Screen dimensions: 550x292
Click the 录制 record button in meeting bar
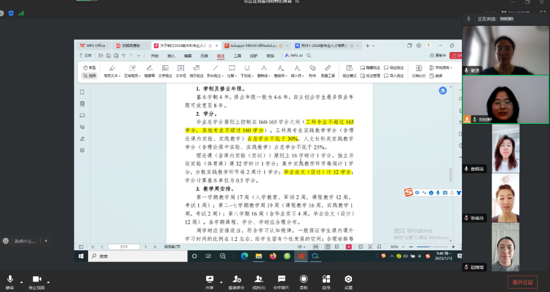click(x=304, y=281)
